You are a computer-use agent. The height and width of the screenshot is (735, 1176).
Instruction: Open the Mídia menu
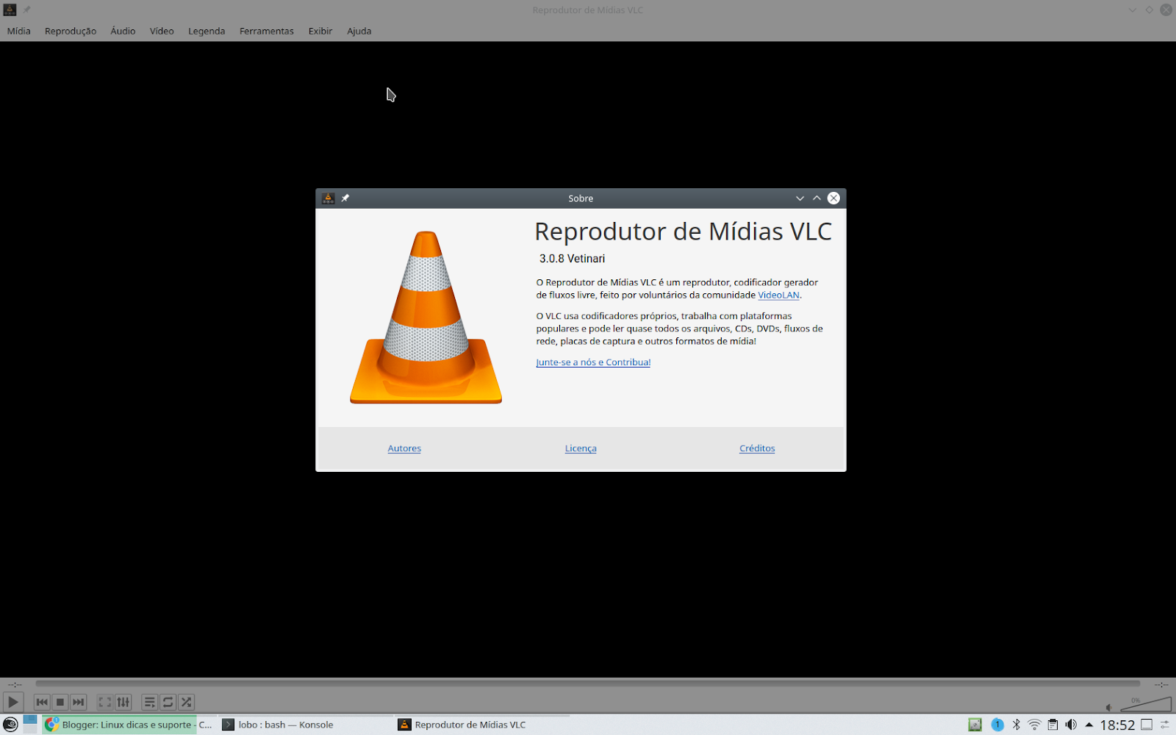[19, 31]
